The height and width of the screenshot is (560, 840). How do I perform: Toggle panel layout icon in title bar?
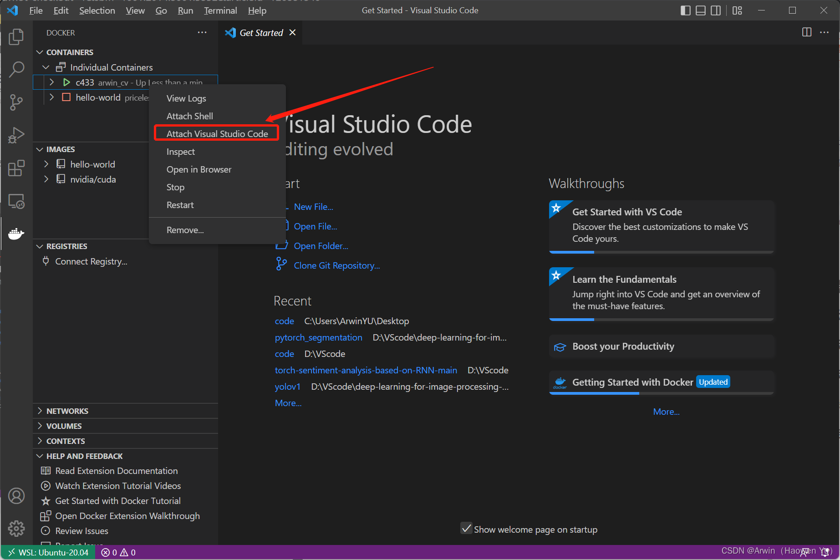coord(701,10)
